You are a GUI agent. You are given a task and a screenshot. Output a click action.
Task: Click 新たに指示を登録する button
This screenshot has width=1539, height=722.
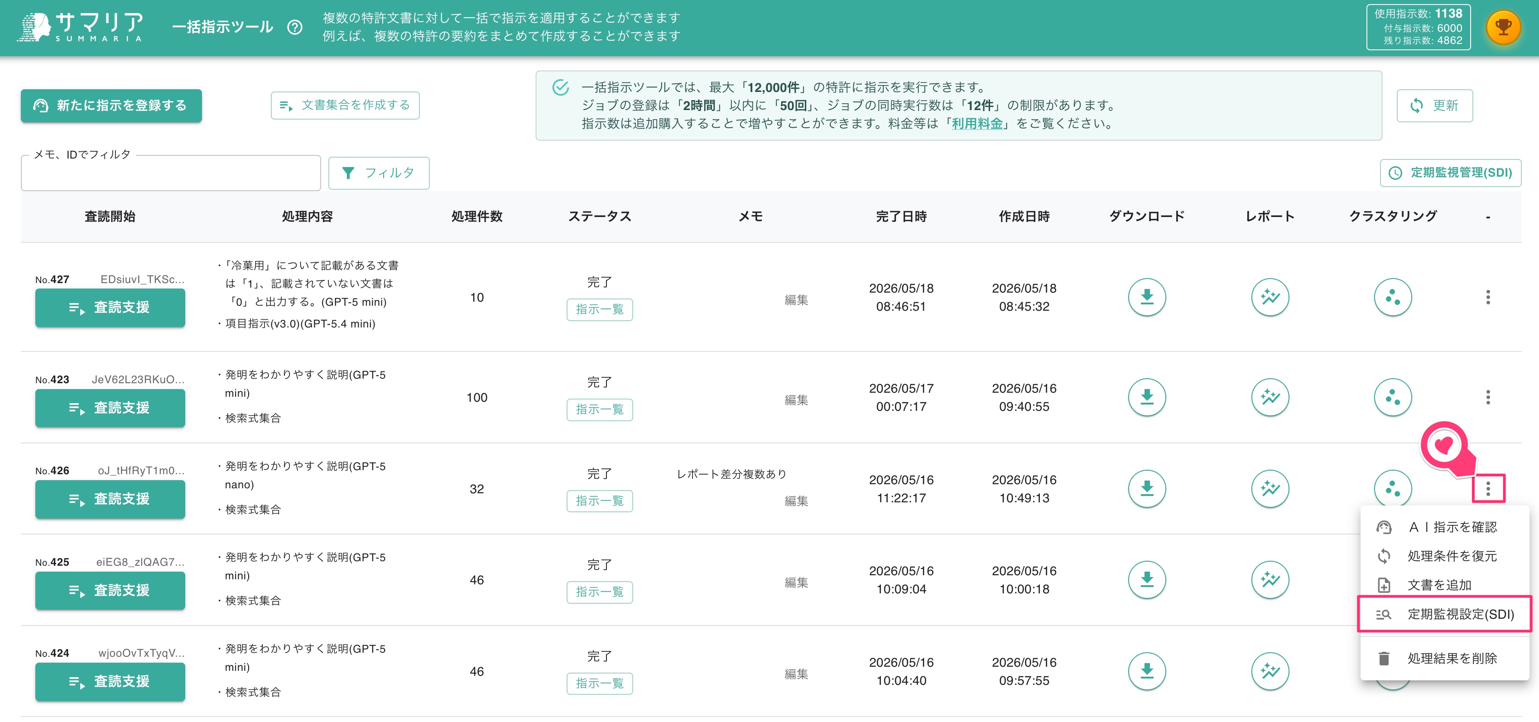tap(111, 106)
